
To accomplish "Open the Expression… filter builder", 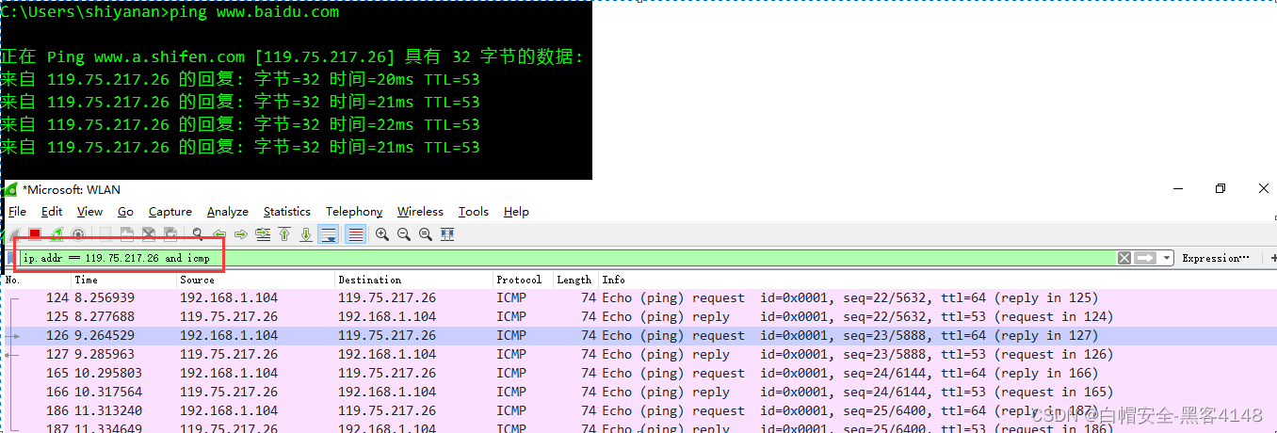I will tap(1216, 258).
